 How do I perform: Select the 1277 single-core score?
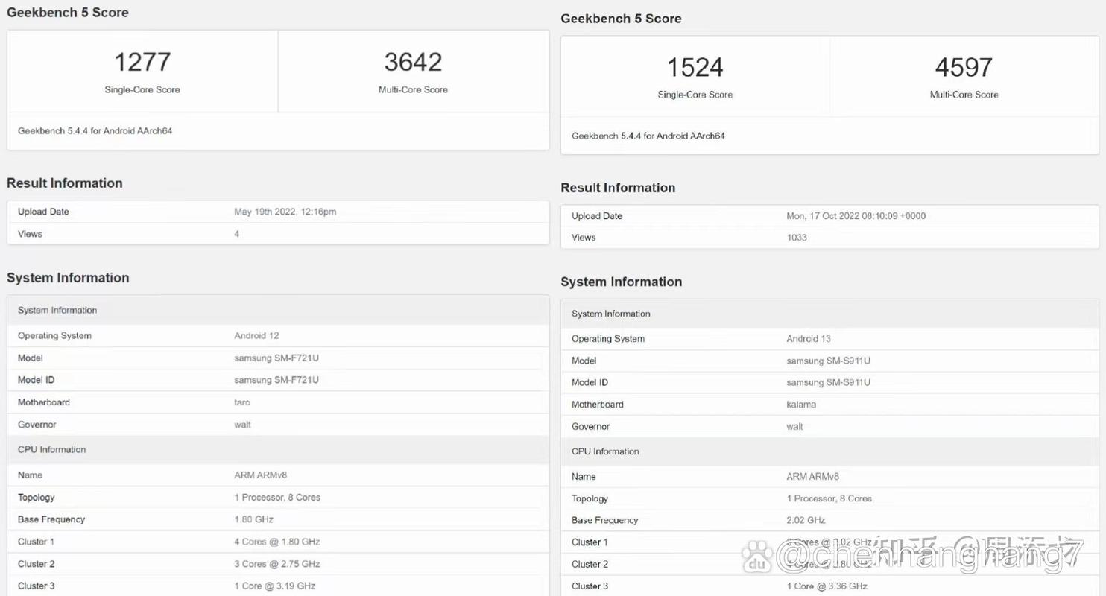(142, 62)
